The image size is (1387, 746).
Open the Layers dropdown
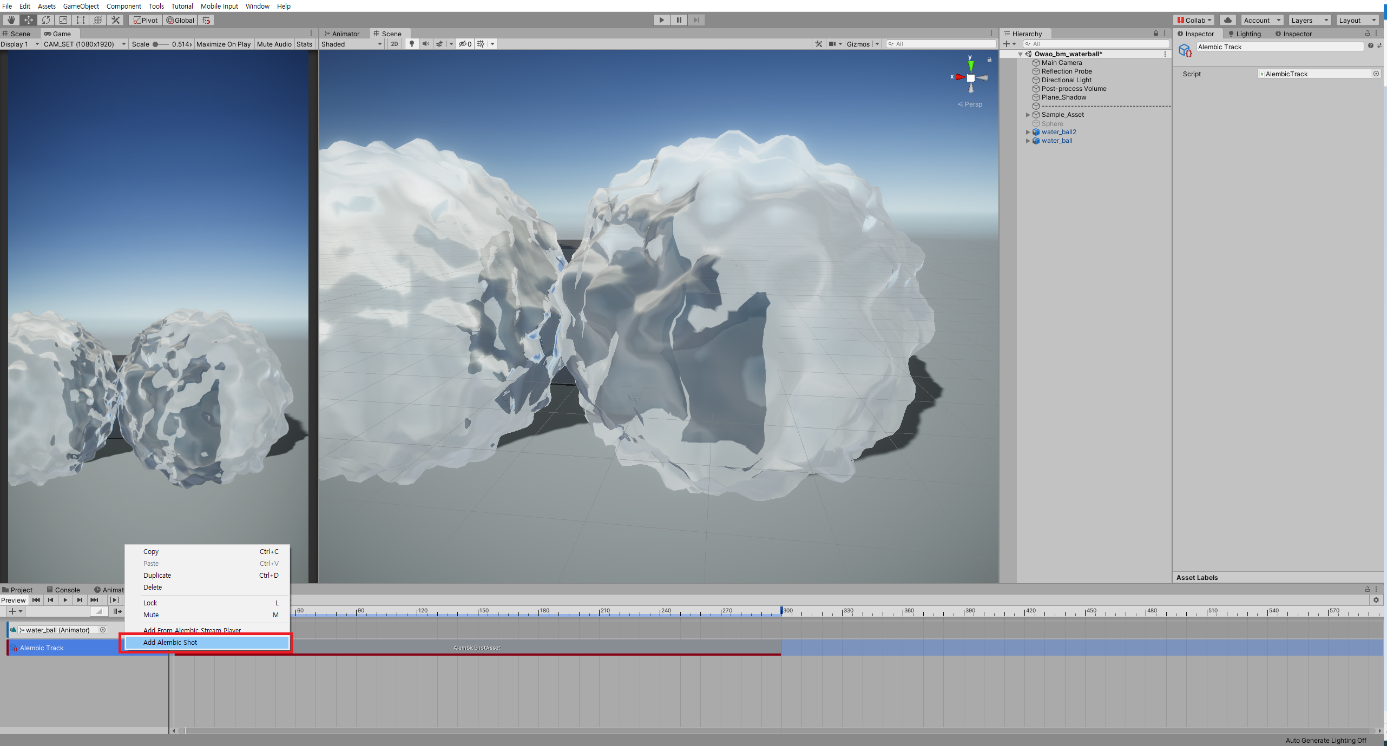coord(1309,20)
